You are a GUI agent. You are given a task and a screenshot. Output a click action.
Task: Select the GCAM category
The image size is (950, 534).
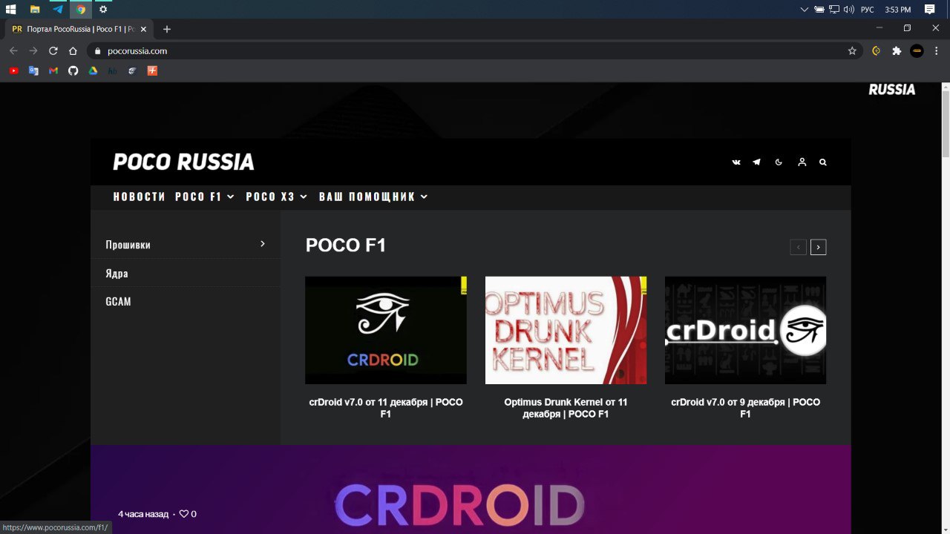(118, 302)
